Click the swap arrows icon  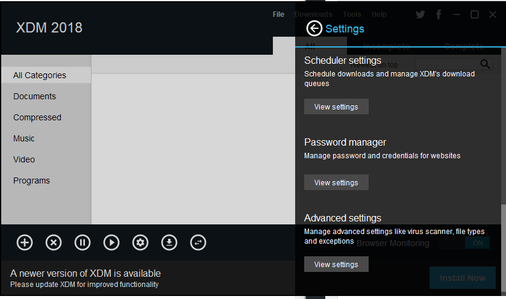click(x=198, y=242)
